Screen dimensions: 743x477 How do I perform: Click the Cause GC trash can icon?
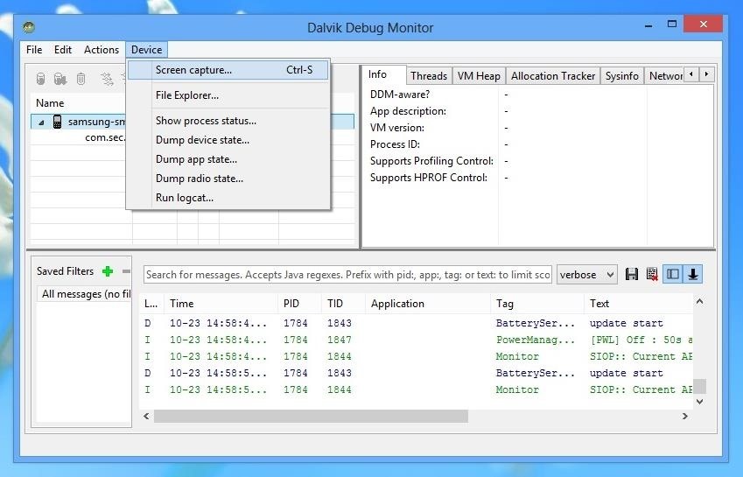(81, 79)
